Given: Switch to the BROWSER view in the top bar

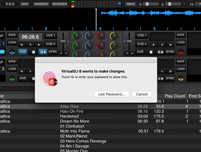Looking at the screenshot, I should (x=60, y=4).
